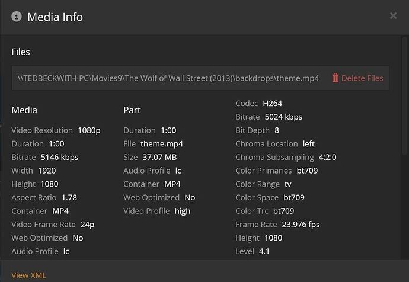Screen dimensions: 409x282
Task: Select the theme.mp4 file path text
Action: point(168,78)
